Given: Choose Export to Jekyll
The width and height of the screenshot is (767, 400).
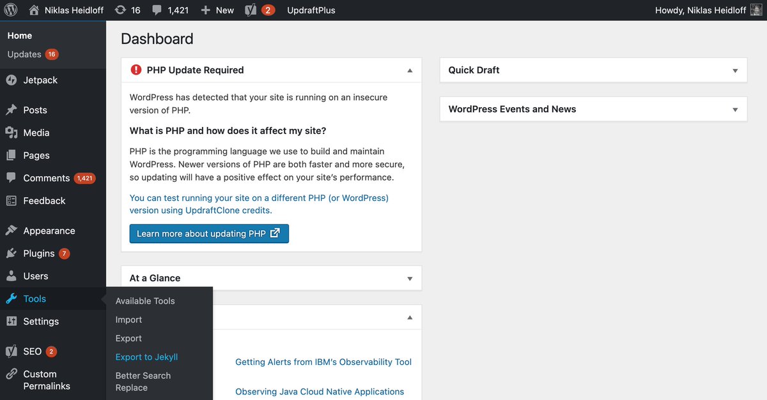Looking at the screenshot, I should tap(146, 357).
